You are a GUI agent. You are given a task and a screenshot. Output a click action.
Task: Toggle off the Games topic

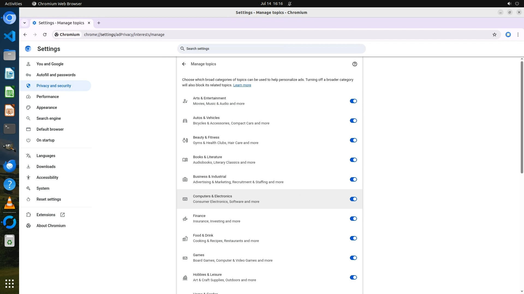pos(353,258)
